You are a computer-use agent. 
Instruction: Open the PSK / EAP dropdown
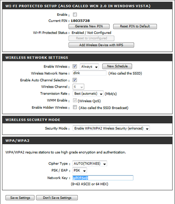[x=79, y=170]
